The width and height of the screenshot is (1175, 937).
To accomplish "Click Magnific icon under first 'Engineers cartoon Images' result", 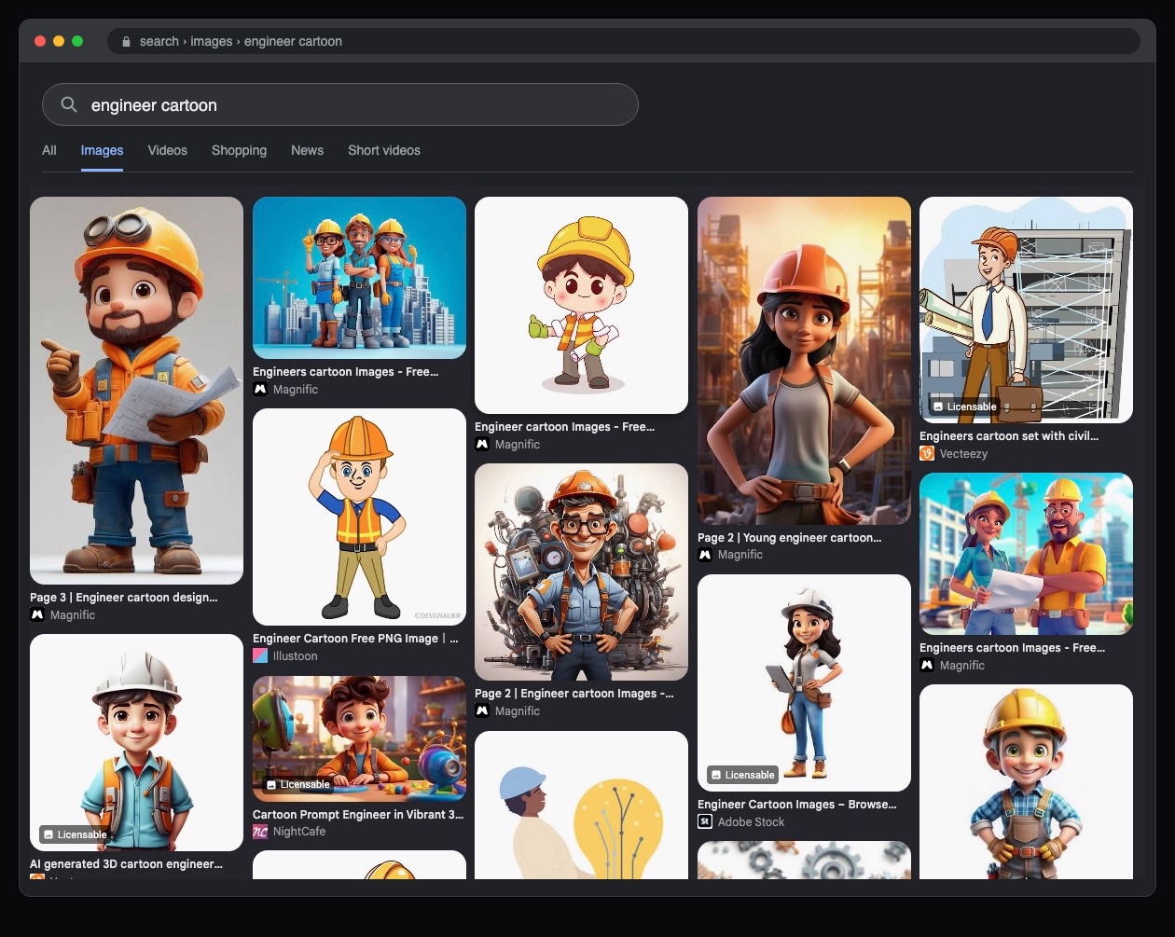I will pos(260,389).
